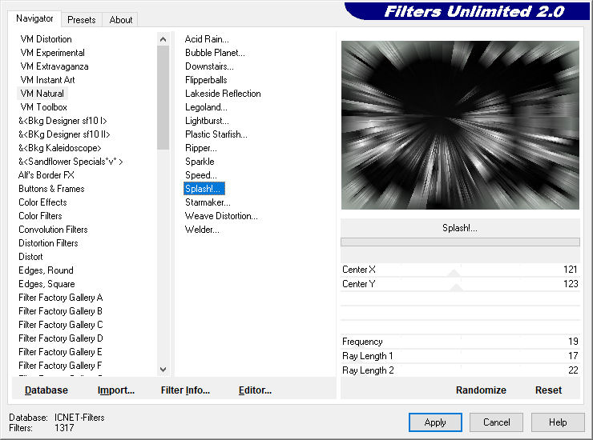Click the highlighted Splash!... filter
Screen dimensions: 593x440
[204, 189]
